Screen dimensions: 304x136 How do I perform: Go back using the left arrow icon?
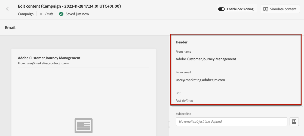(x=8, y=9)
